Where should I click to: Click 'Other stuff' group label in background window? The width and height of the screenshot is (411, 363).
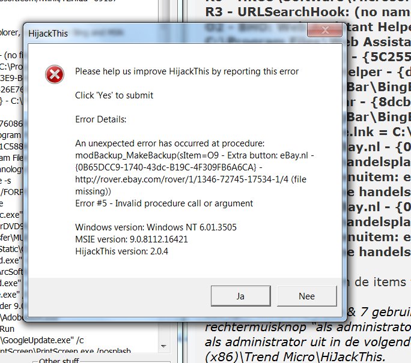[59, 361]
